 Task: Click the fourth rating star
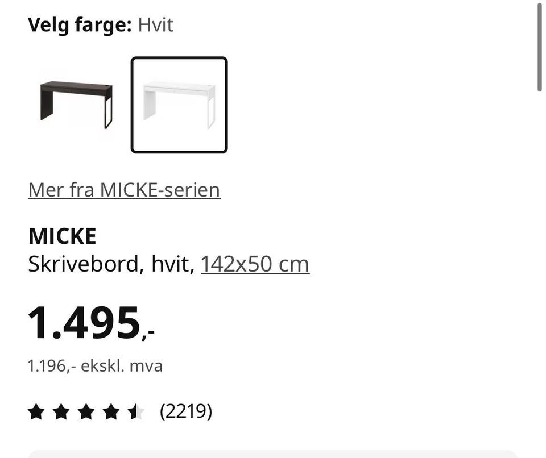click(x=111, y=411)
